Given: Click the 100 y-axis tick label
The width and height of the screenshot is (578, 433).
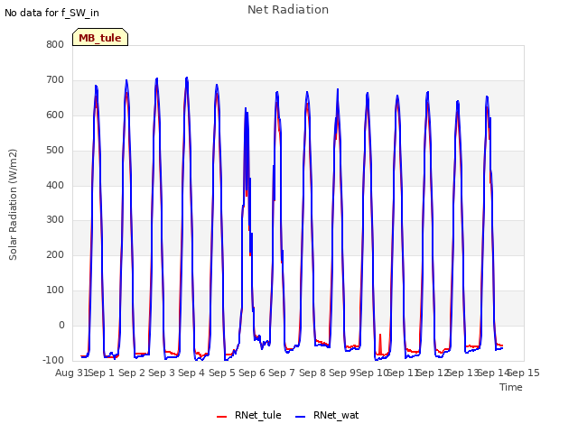Looking at the screenshot, I should pyautogui.click(x=55, y=290).
